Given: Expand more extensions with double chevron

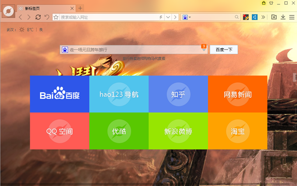Looking at the screenshot, I should (x=263, y=17).
